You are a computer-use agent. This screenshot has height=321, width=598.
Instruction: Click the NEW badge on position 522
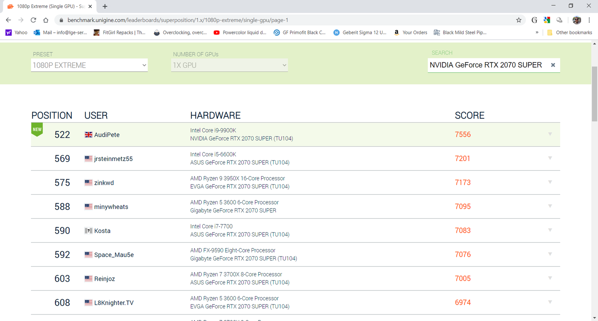tap(37, 130)
